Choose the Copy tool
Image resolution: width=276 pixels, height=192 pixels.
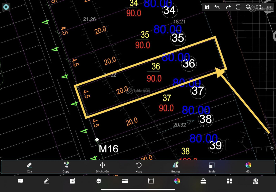click(66, 167)
